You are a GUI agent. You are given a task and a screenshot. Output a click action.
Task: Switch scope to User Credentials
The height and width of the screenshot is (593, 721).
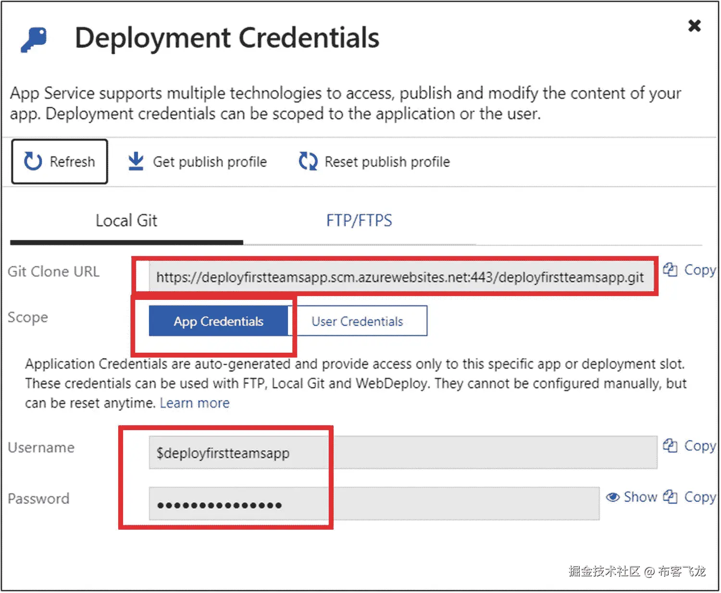357,321
